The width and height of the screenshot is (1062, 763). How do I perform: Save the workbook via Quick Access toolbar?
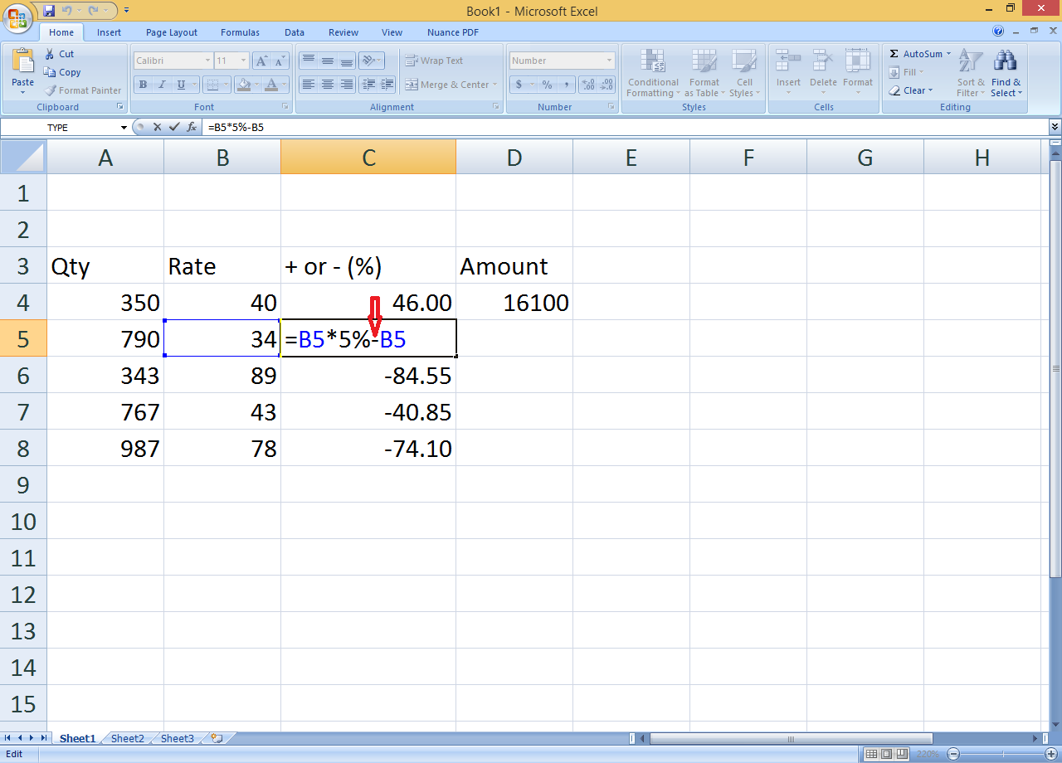(x=49, y=11)
